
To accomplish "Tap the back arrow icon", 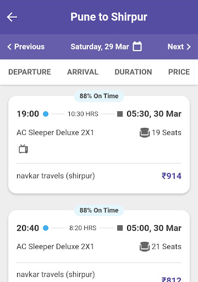I will (x=12, y=17).
